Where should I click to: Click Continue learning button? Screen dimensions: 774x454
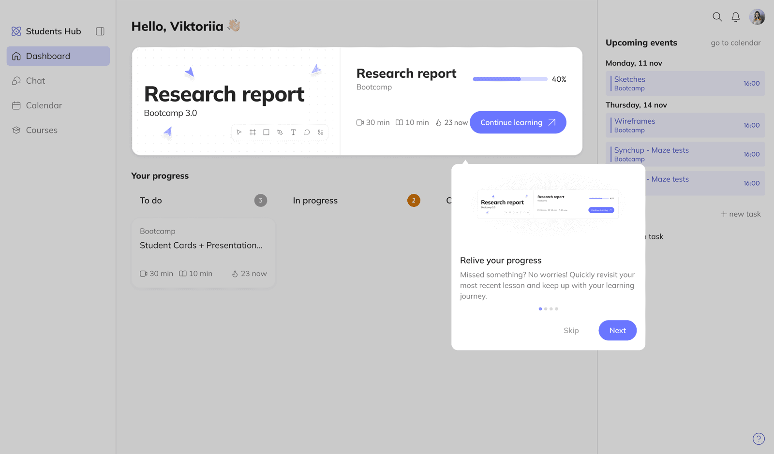point(518,122)
